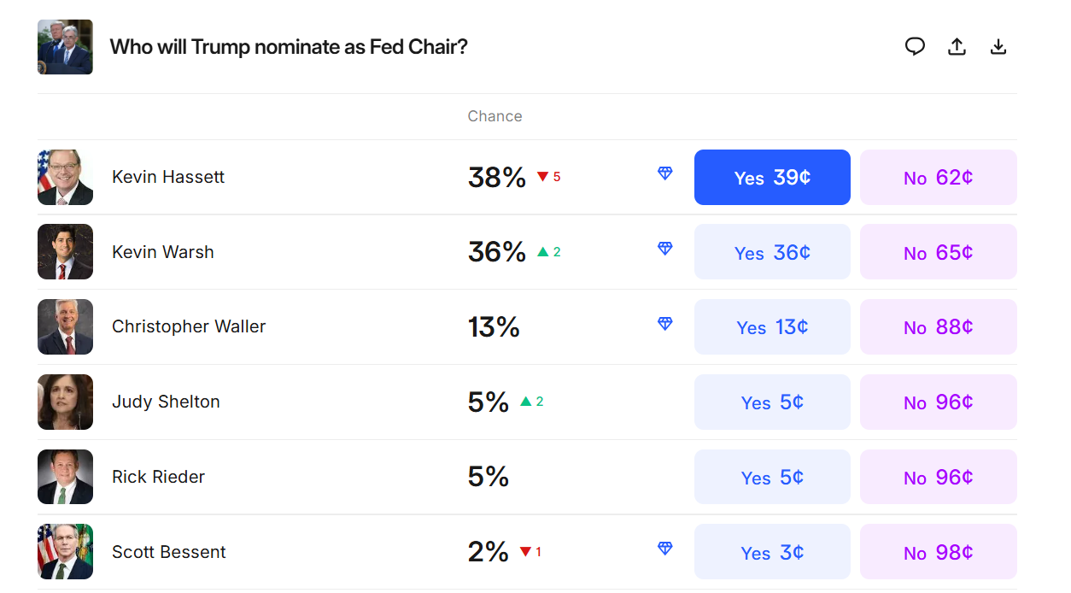Click No 98¢ for Scott Bessent
This screenshot has height=593, width=1071.
(x=938, y=551)
